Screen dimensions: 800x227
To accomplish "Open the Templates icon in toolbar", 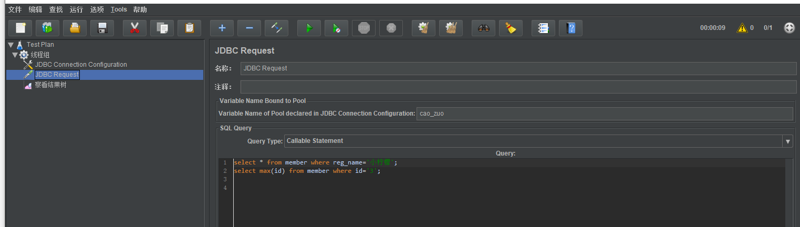I will click(x=48, y=28).
